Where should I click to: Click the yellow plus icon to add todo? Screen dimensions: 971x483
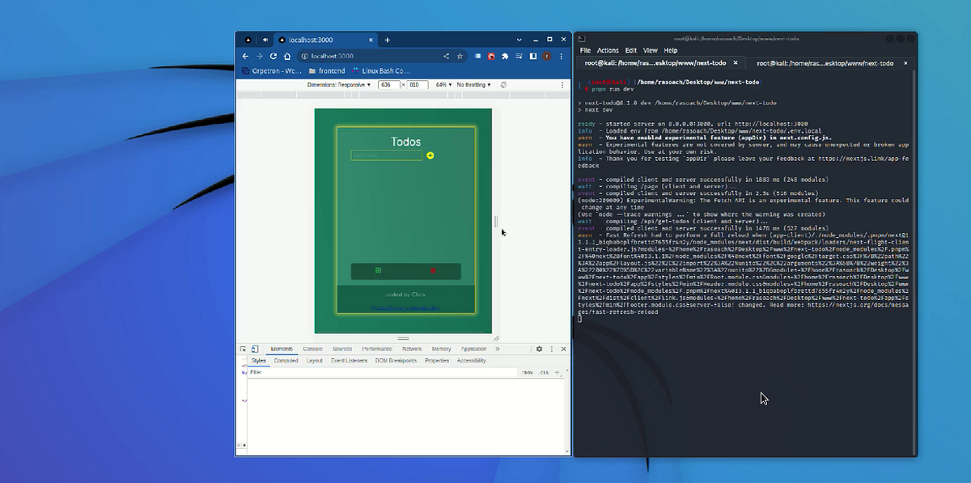pyautogui.click(x=430, y=155)
